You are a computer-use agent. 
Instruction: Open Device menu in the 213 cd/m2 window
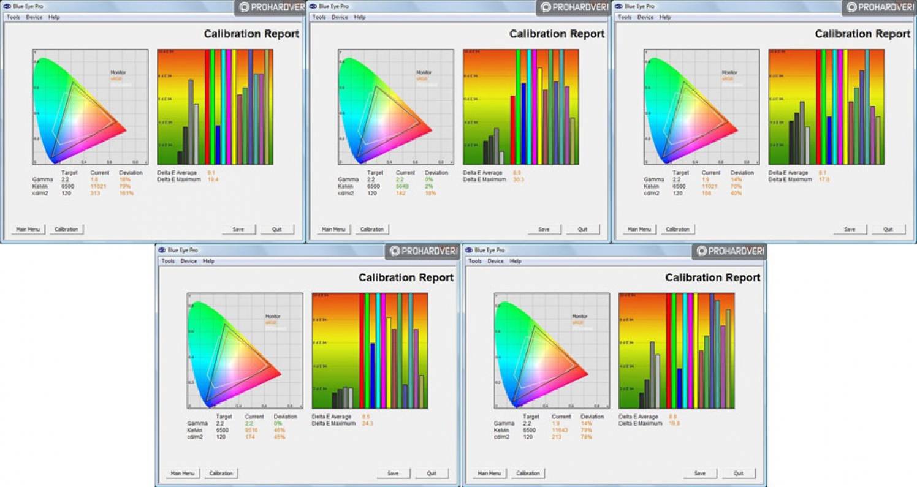click(x=495, y=261)
